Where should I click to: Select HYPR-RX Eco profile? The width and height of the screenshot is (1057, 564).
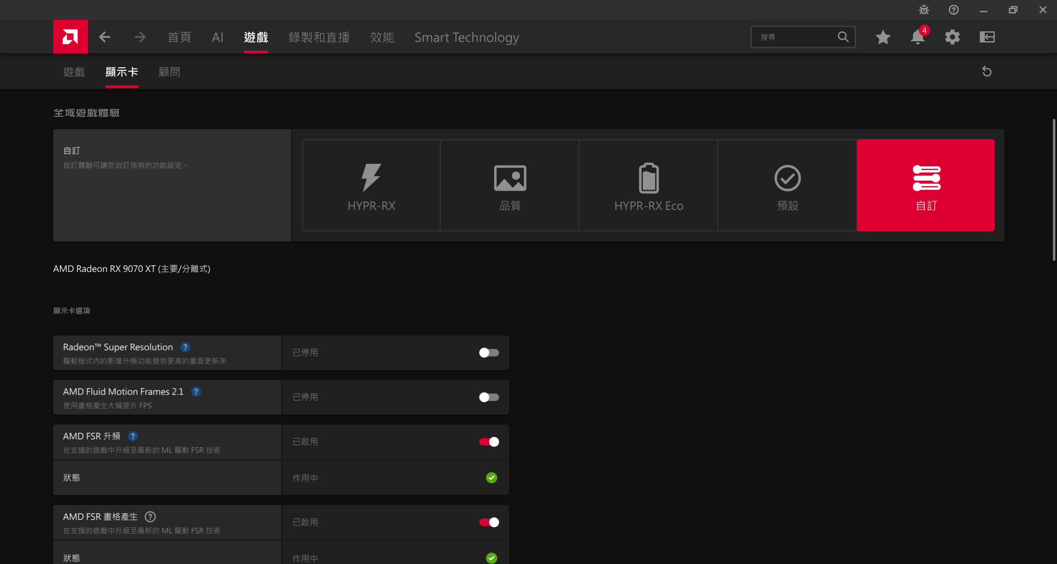649,185
